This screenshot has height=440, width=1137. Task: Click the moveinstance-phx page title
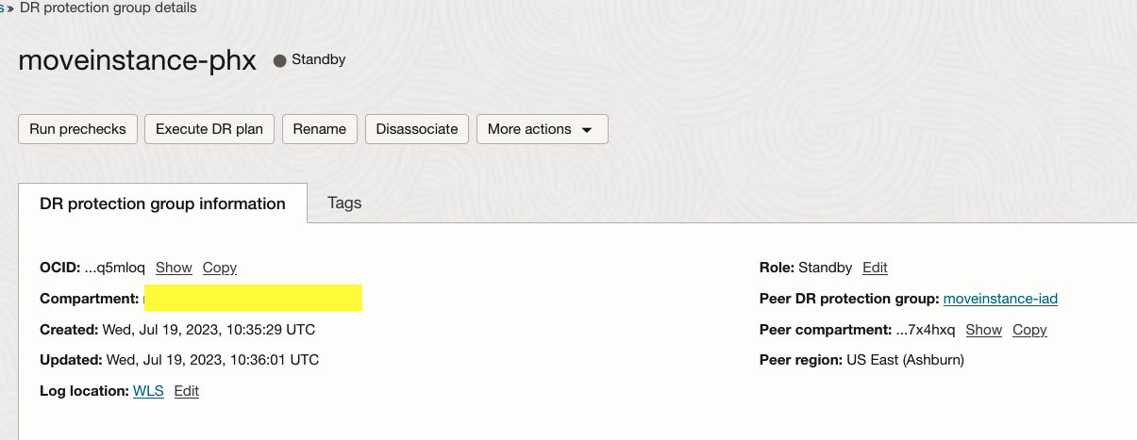tap(137, 60)
